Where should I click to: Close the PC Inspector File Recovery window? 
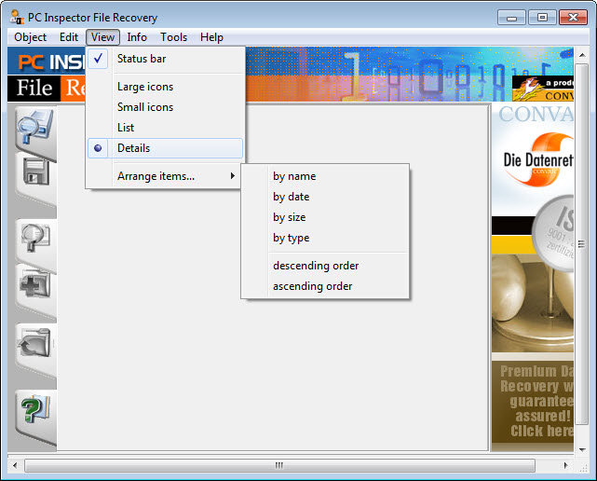tap(573, 18)
